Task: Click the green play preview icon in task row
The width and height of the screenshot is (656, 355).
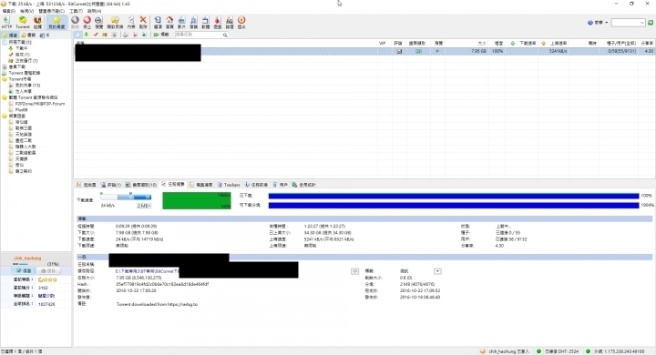Action: 437,52
